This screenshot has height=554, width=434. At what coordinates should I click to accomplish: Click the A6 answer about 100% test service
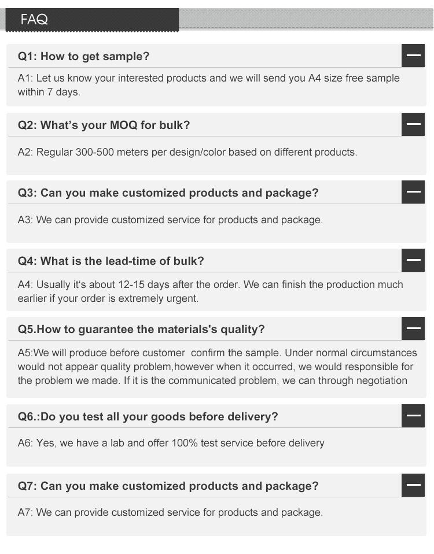pos(171,443)
